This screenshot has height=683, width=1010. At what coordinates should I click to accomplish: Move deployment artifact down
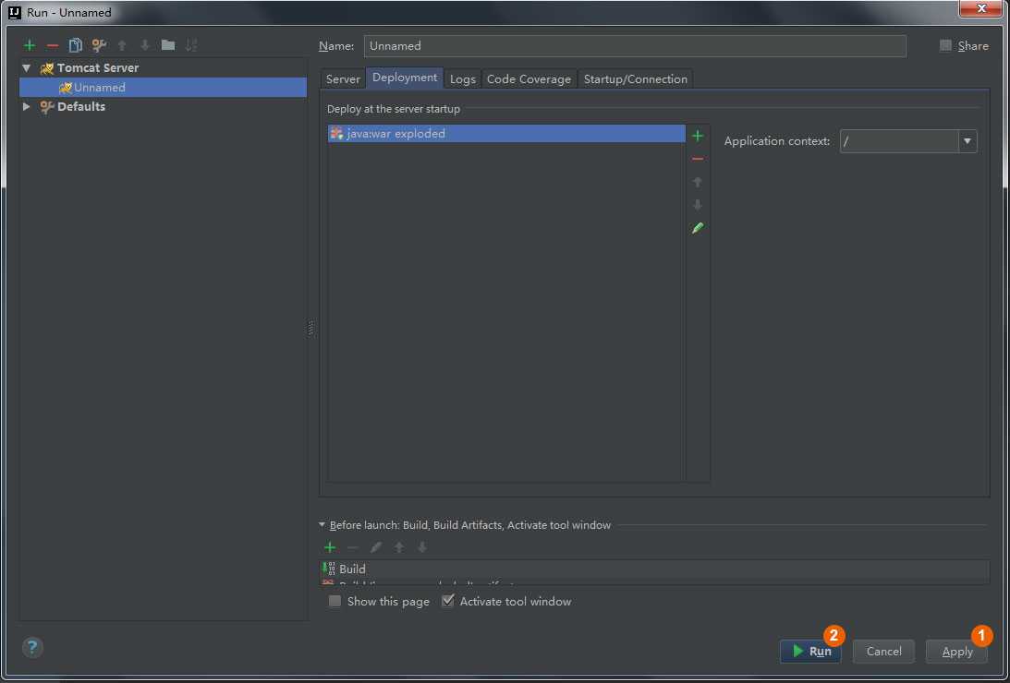pyautogui.click(x=698, y=205)
